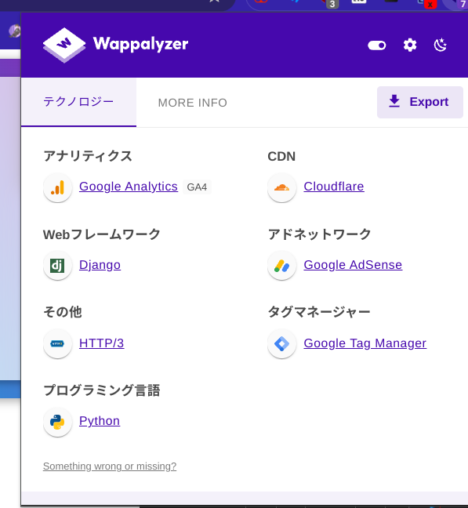Viewport: 468px width, 508px height.
Task: Open the Python link
Action: (x=100, y=421)
